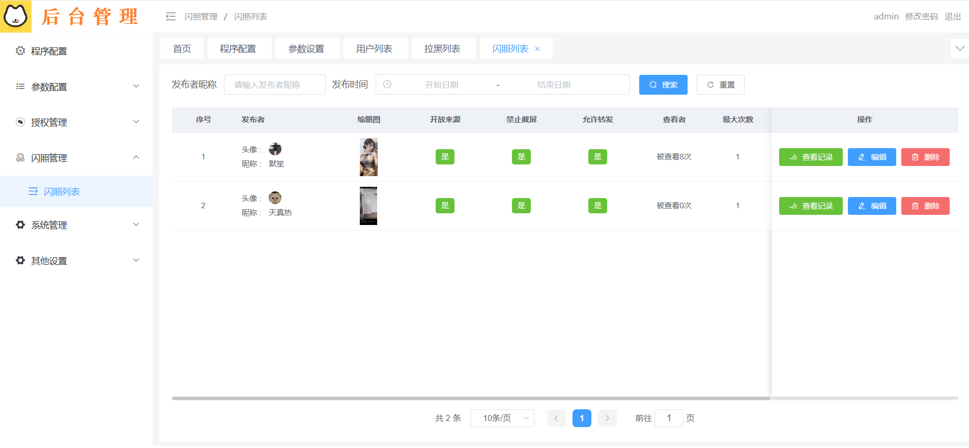Switch to the 用户列表 tab
Image resolution: width=969 pixels, height=448 pixels.
click(x=374, y=49)
